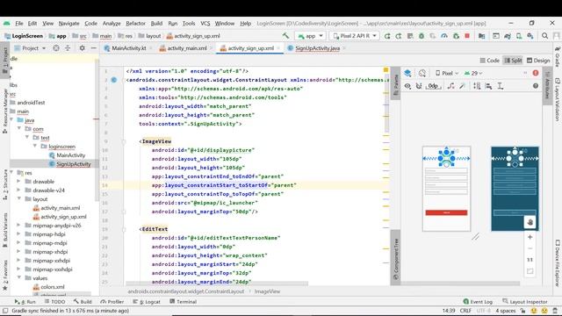The width and height of the screenshot is (562, 316).
Task: Switch to the SignUpActivity.java tab
Action: click(x=317, y=48)
